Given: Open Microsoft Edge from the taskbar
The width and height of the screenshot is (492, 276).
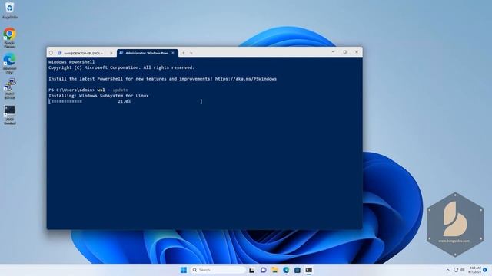Looking at the screenshot, I should 286,270.
